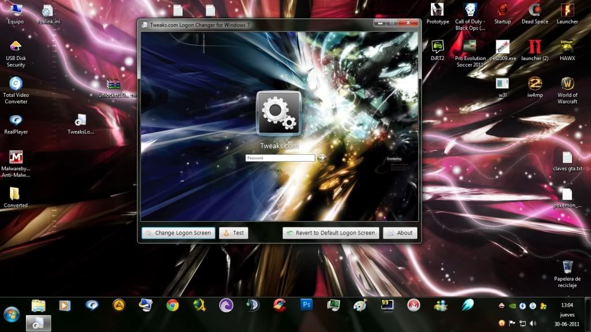Select the Launcher desktop icon

coord(567,13)
